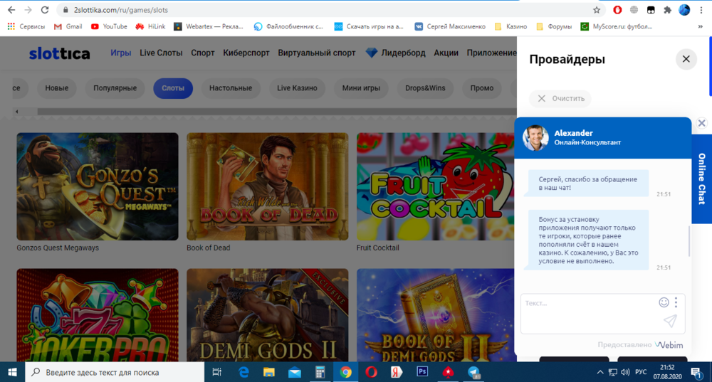Open the Extensions puzzle-piece icon
Image resolution: width=712 pixels, height=382 pixels.
click(x=667, y=10)
